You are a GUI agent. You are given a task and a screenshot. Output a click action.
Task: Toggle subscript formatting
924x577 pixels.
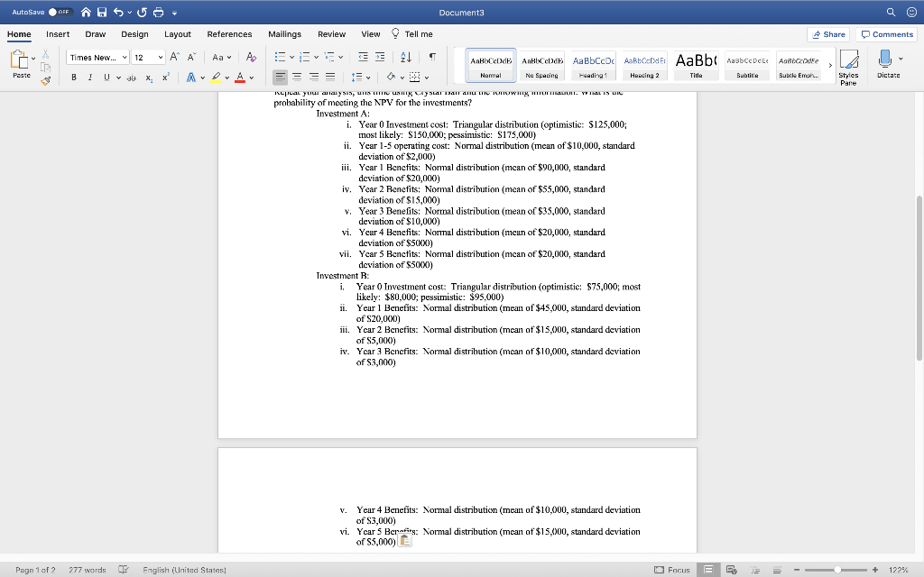149,78
